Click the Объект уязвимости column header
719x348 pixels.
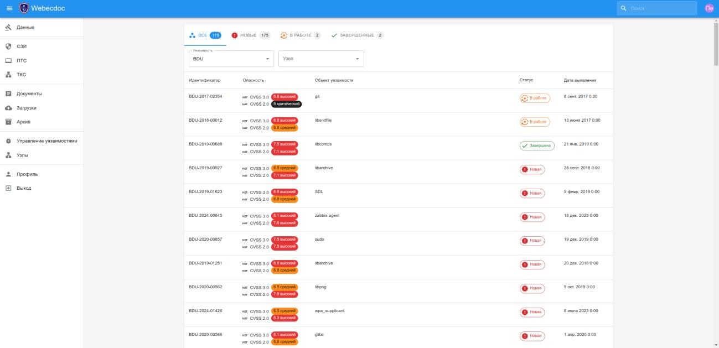pos(334,80)
